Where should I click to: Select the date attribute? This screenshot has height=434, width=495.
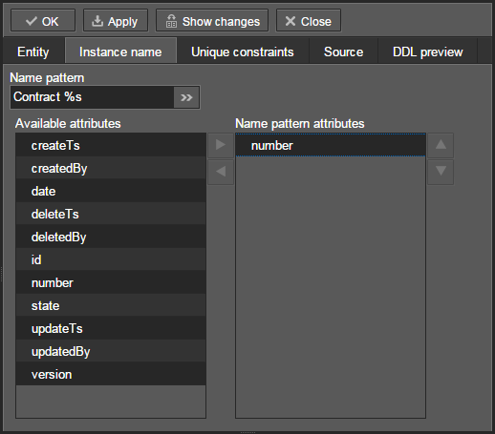[111, 191]
